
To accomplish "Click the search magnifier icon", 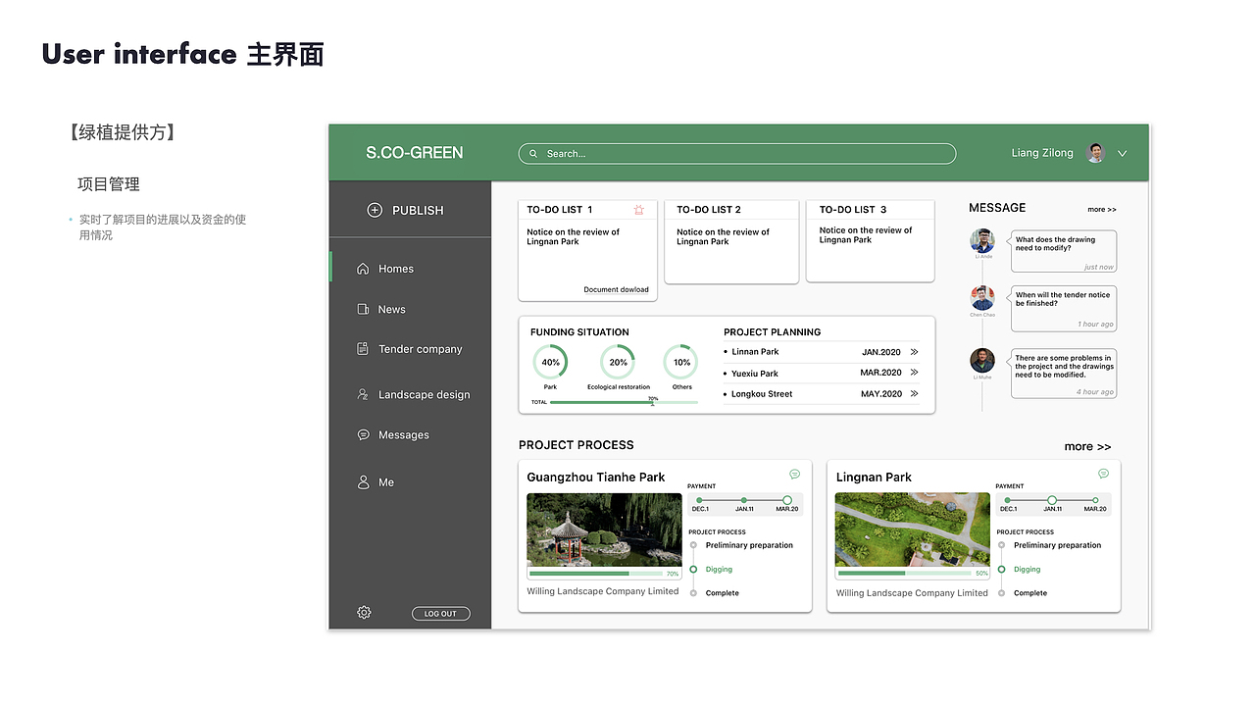I will (x=533, y=154).
